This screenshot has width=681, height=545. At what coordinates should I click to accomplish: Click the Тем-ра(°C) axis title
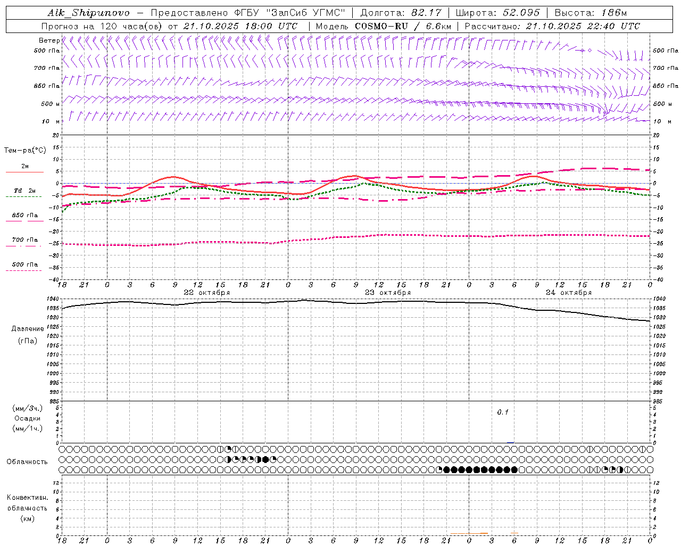click(25, 151)
